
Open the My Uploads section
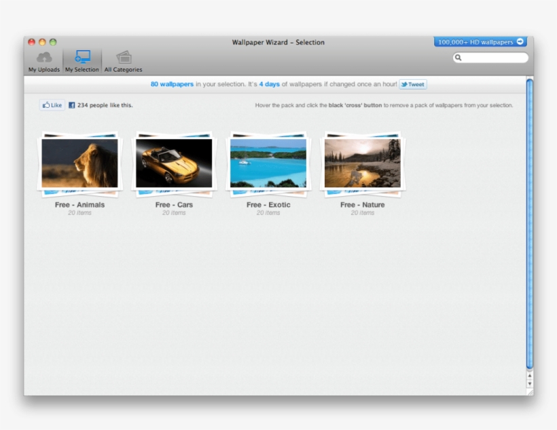tap(43, 62)
